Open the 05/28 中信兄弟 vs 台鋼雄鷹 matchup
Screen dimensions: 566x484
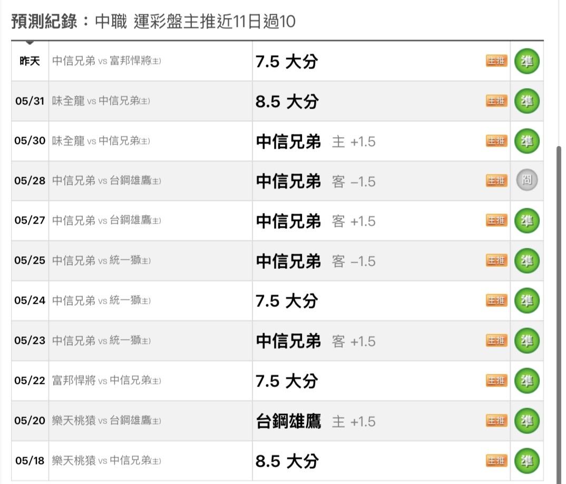[x=106, y=180]
